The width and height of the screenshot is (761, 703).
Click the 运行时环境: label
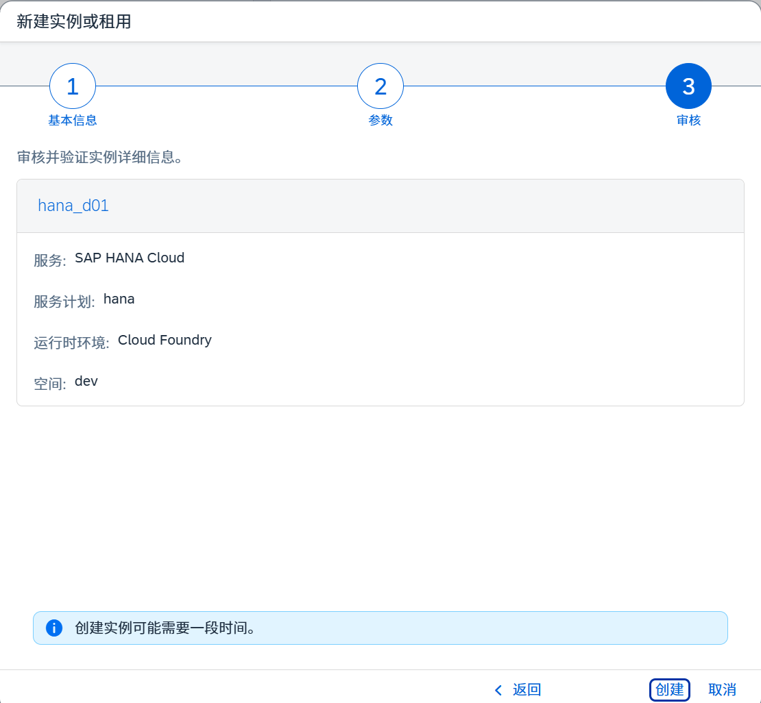72,343
